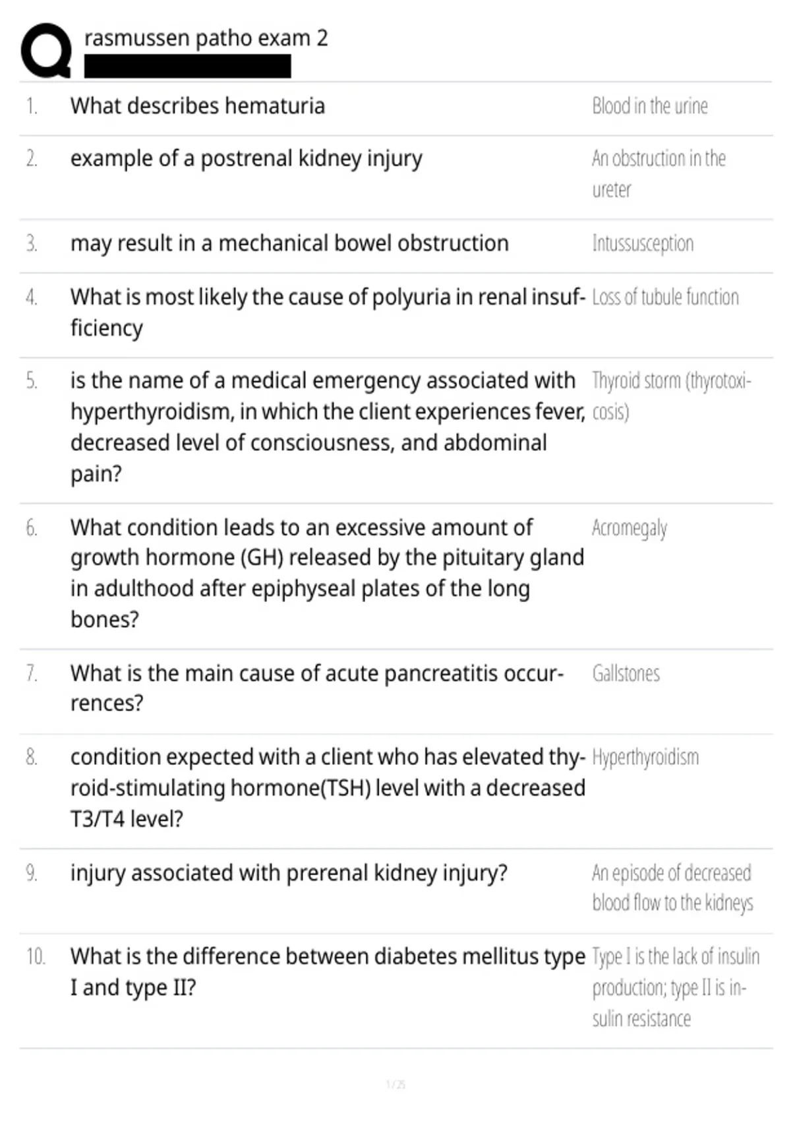Select the diabetes mellitus type I vs II question
791x1121 pixels.
coord(328,972)
